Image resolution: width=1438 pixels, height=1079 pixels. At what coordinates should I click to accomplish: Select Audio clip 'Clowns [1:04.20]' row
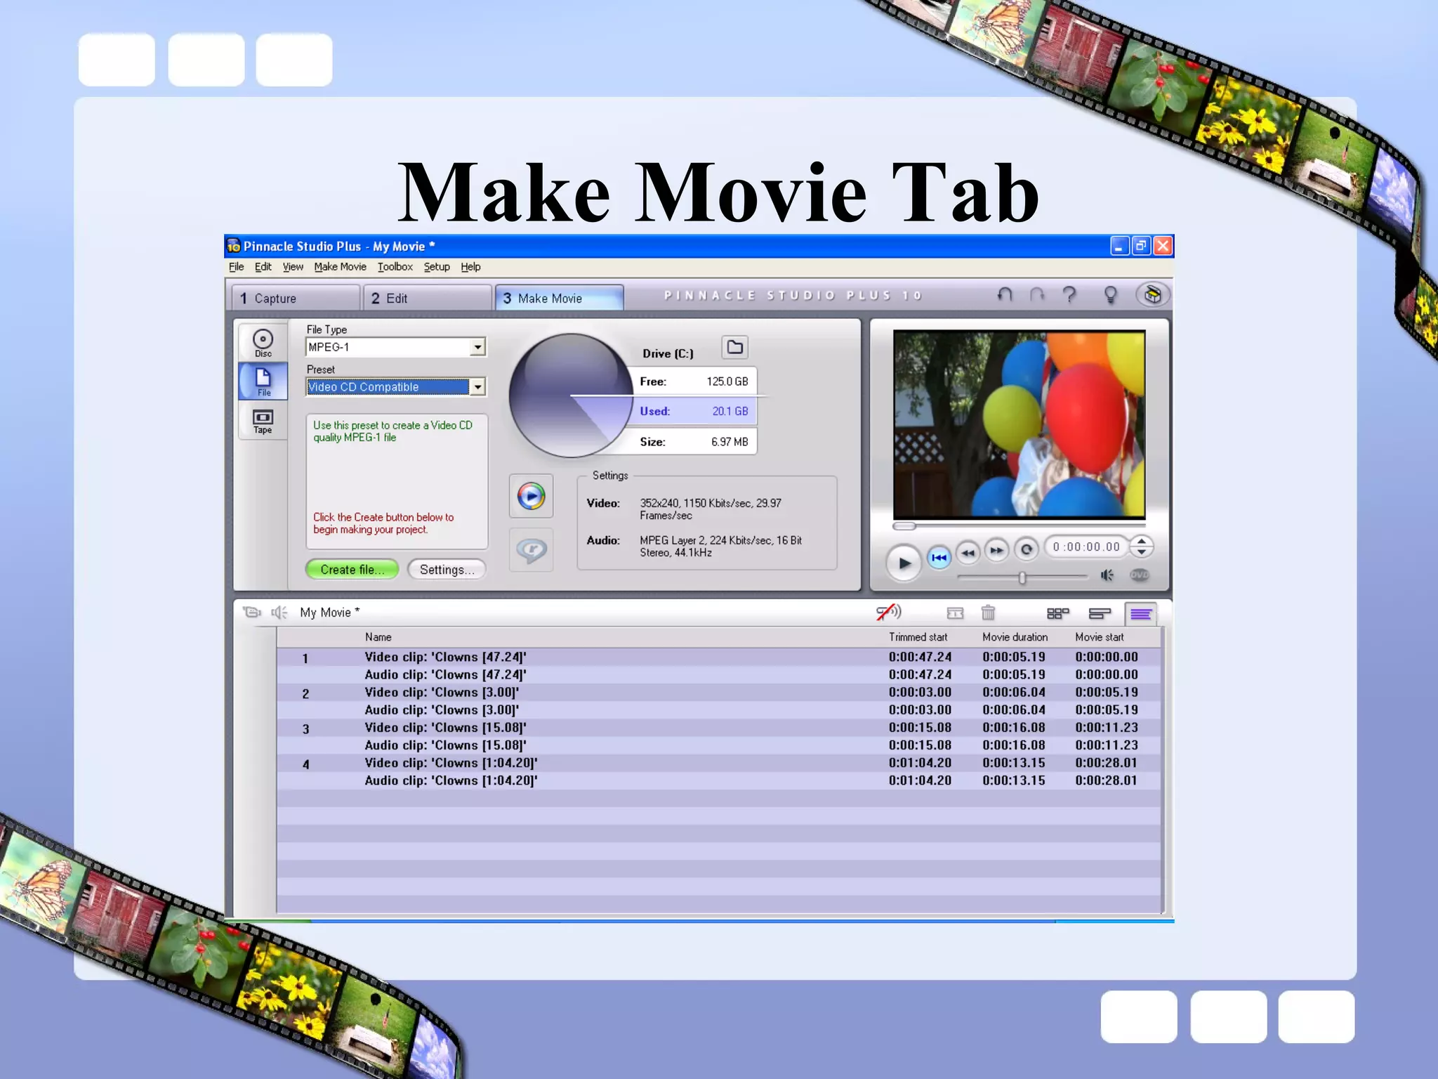point(719,780)
